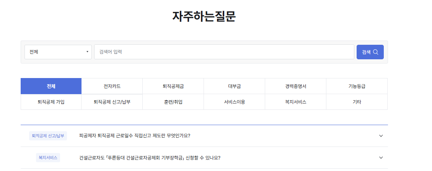The height and width of the screenshot is (171, 432).
Task: Open the 기타 tab
Action: (357, 102)
